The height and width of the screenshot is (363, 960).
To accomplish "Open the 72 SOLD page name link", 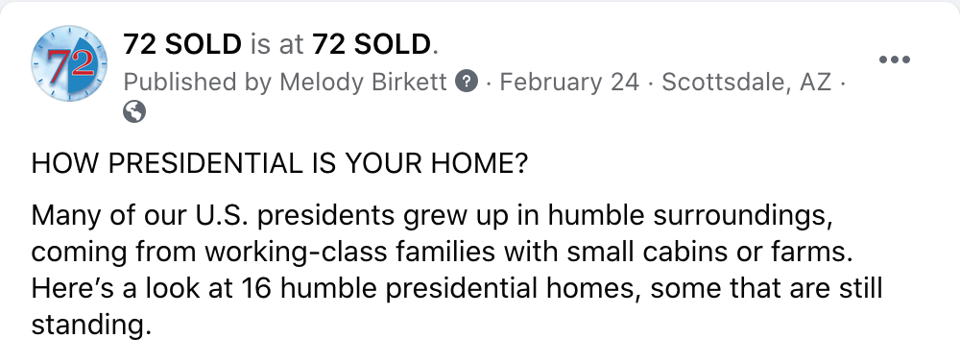I will [182, 45].
